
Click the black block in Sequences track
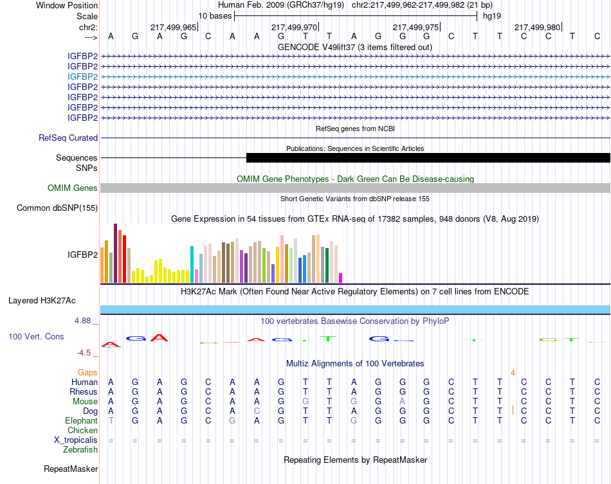[x=428, y=158]
